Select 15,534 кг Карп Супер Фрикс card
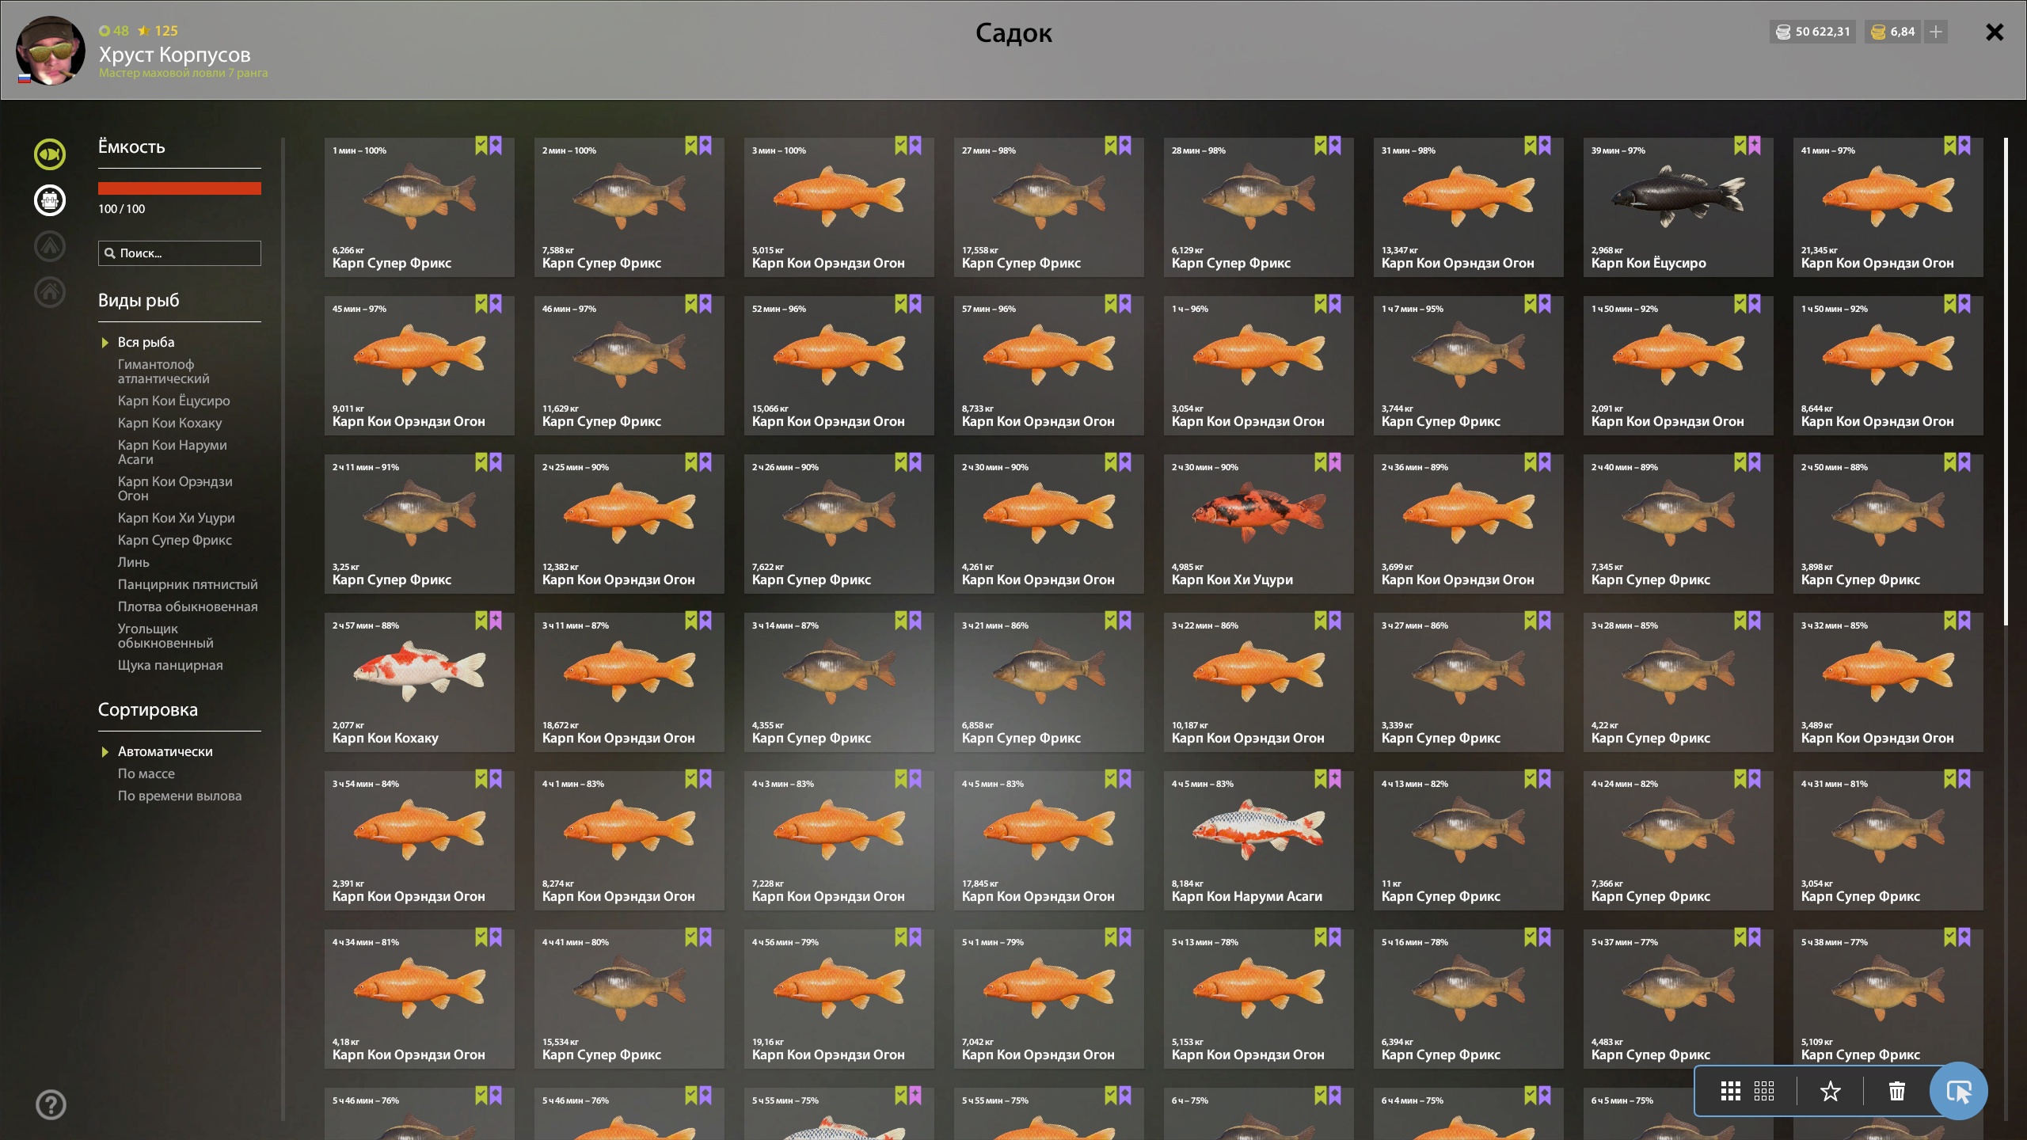 coord(629,999)
